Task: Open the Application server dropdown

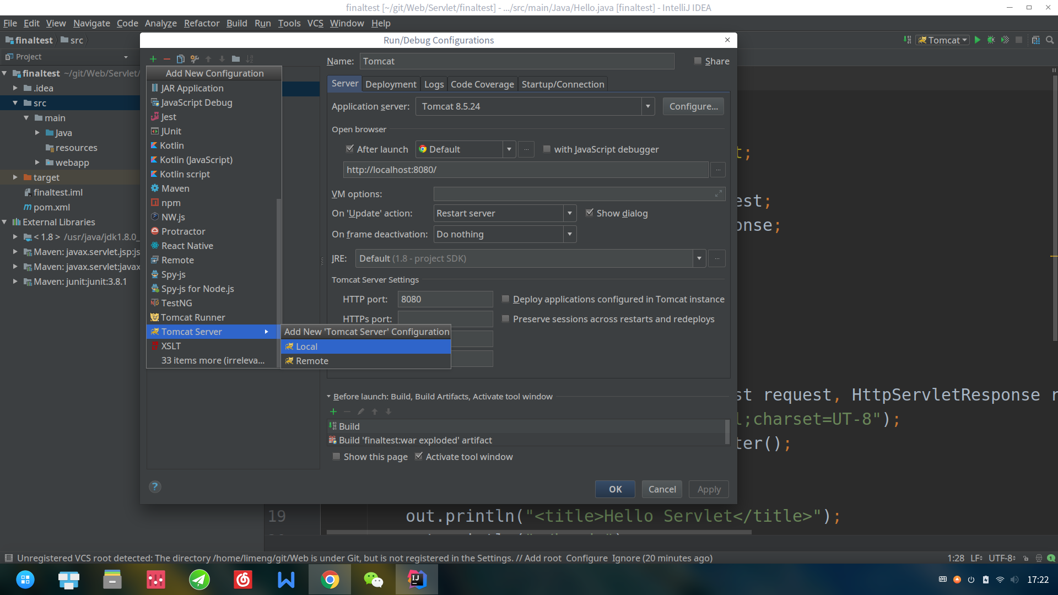Action: click(x=648, y=106)
